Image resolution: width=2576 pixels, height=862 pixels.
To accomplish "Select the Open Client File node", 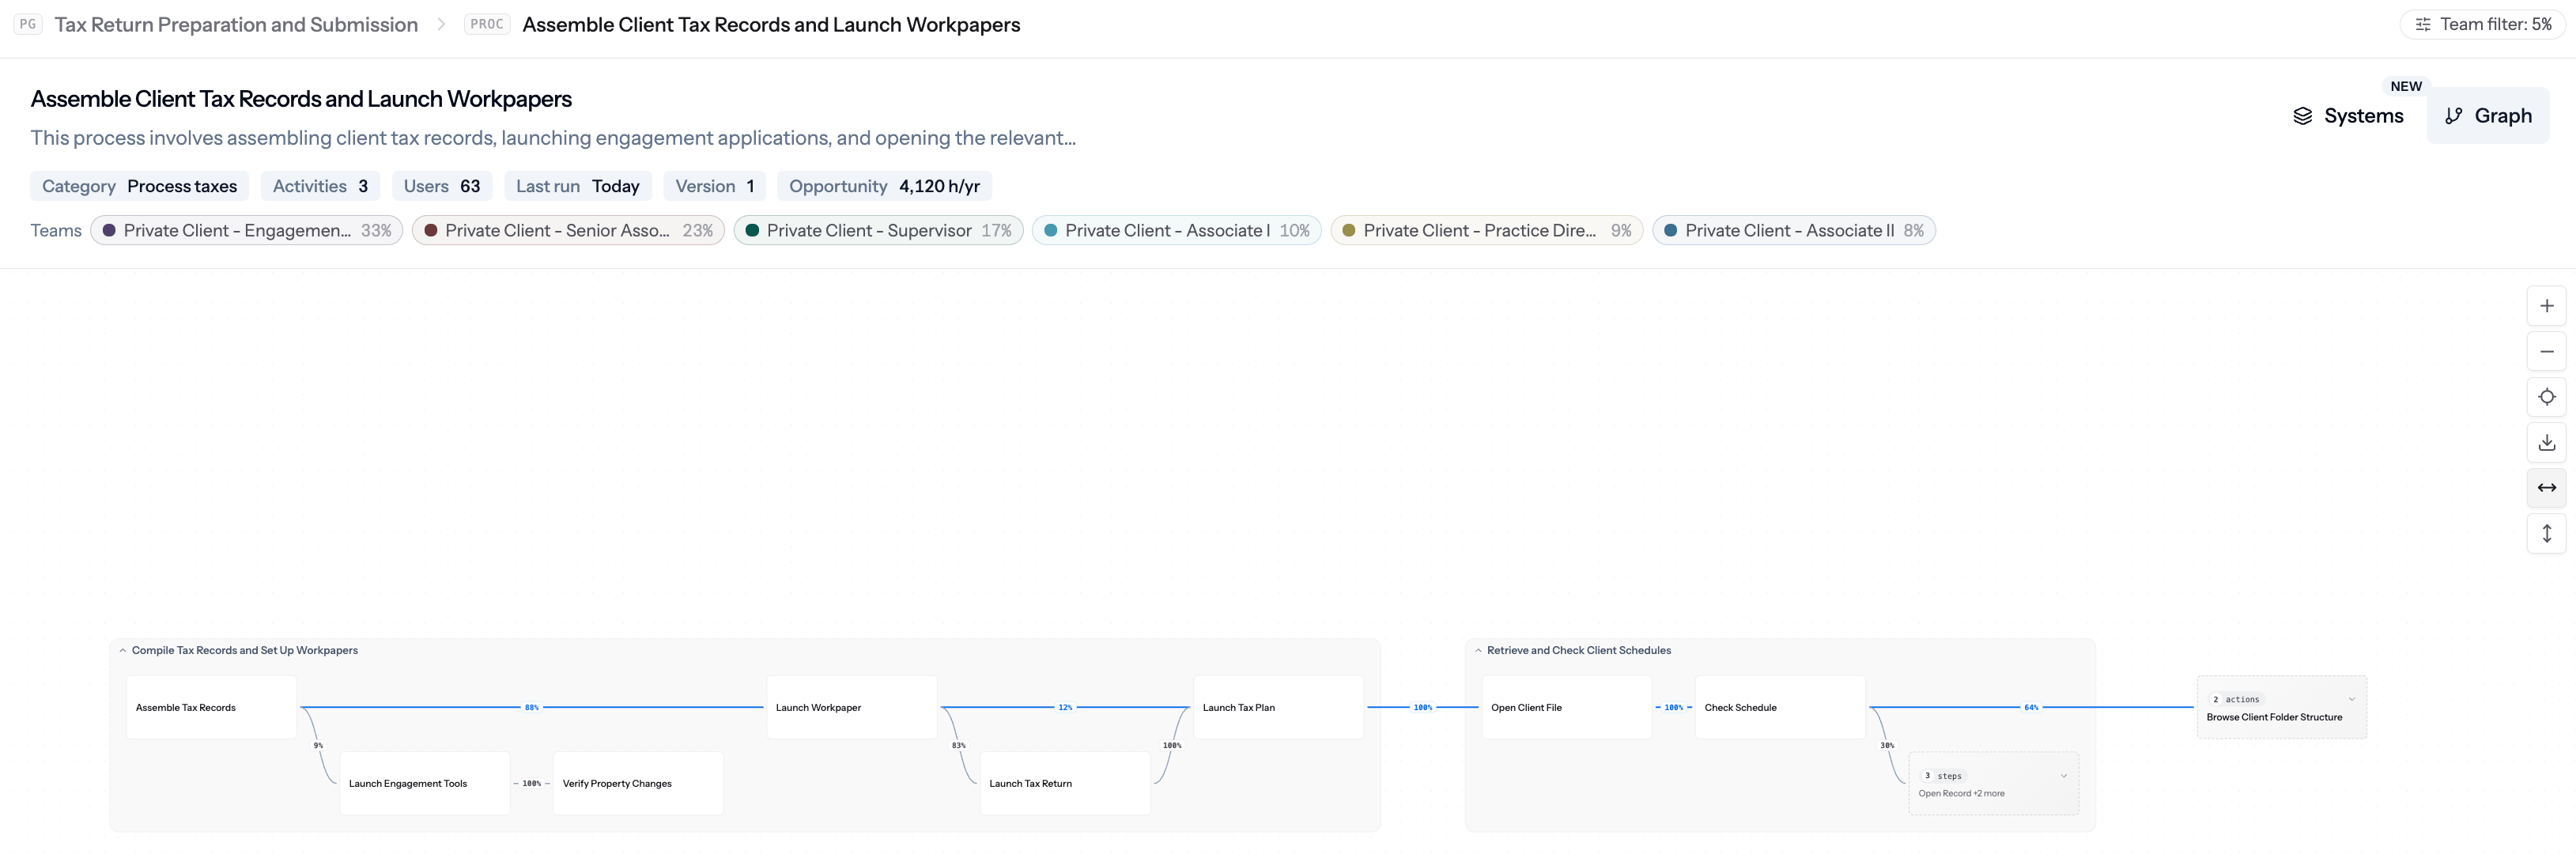I will point(1567,707).
